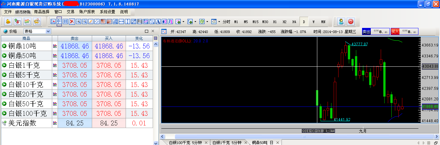Click the telephone order icon in the toolbar
Image resolution: width=440 pixels, height=145 pixels.
[x=37, y=22]
